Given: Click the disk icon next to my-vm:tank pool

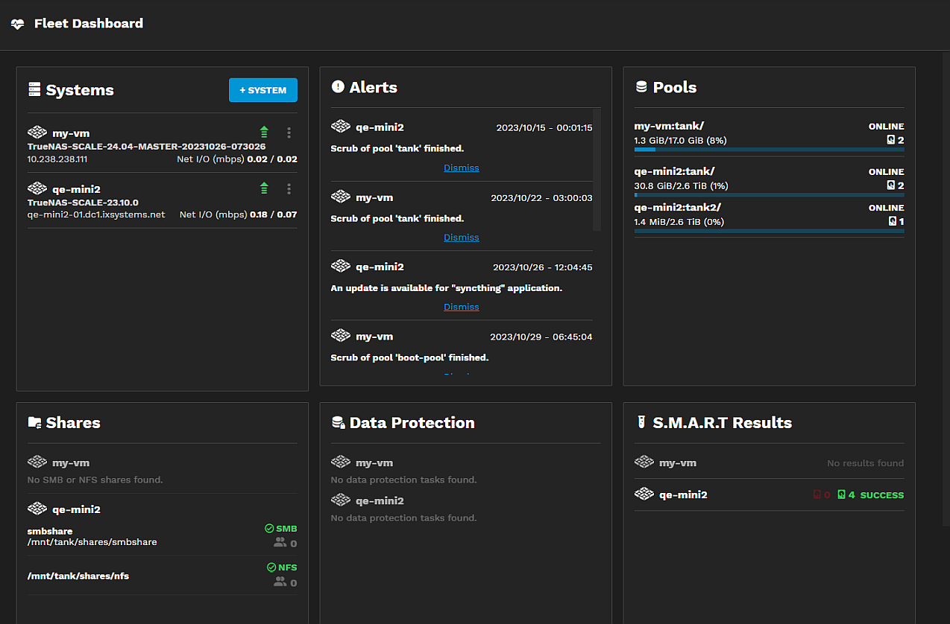Looking at the screenshot, I should pos(890,140).
